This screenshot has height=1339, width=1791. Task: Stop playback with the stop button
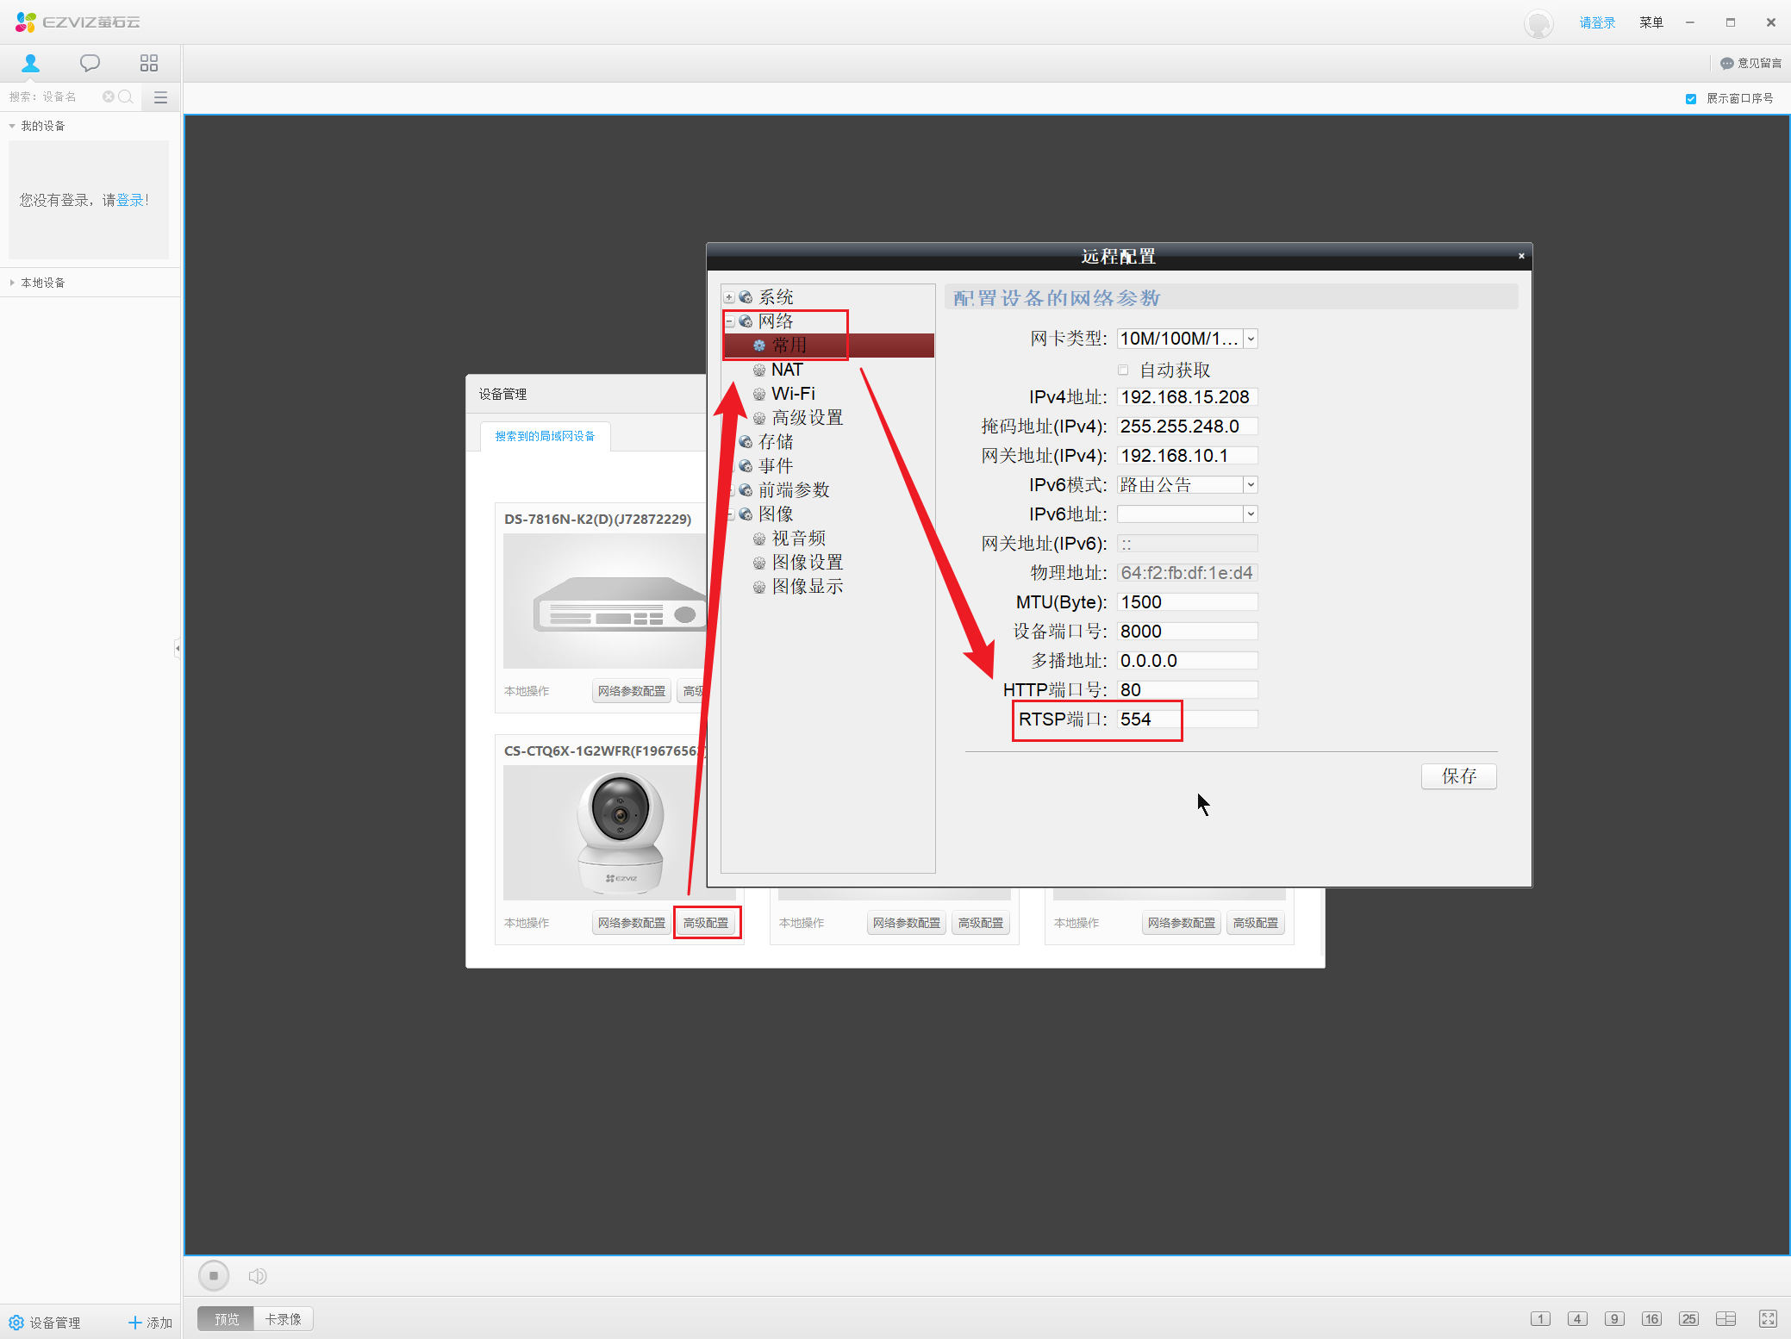point(214,1275)
